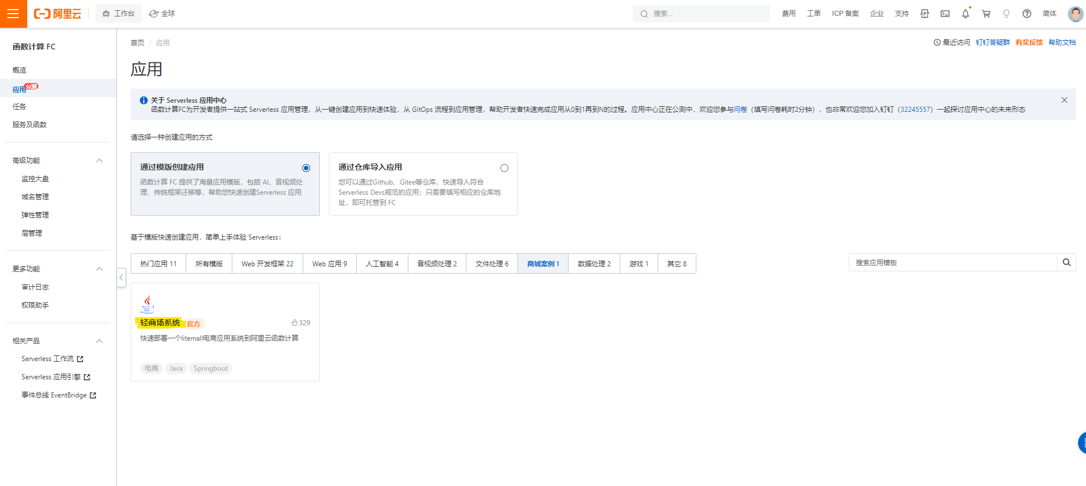Click the Java logo on 轻商场系统 card

(x=148, y=304)
